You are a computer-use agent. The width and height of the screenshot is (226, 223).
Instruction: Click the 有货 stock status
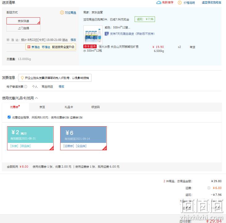coord(192,47)
